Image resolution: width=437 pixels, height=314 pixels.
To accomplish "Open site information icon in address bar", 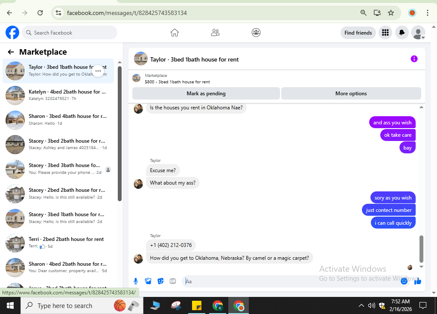I will [x=58, y=13].
